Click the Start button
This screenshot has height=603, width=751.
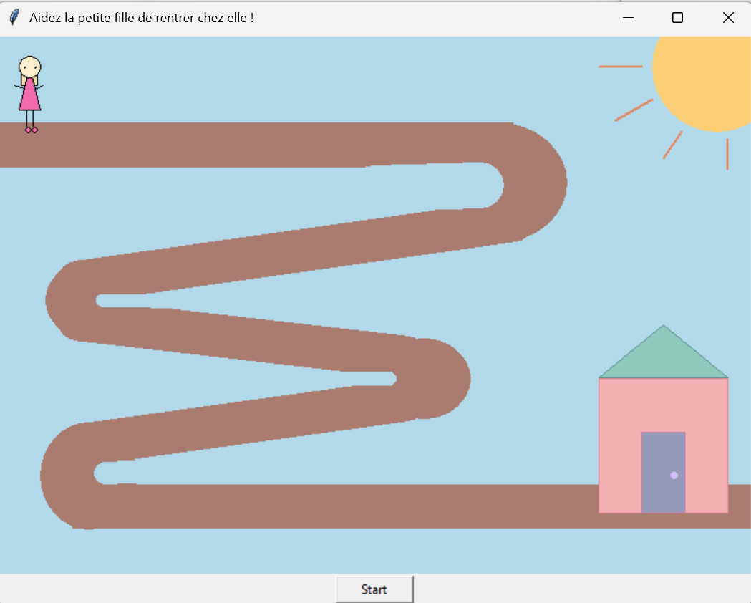(x=374, y=589)
